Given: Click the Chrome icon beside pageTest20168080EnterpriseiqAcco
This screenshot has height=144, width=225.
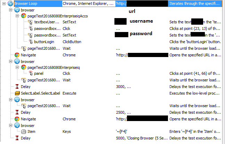Looking at the screenshot, I should (x=24, y=16).
